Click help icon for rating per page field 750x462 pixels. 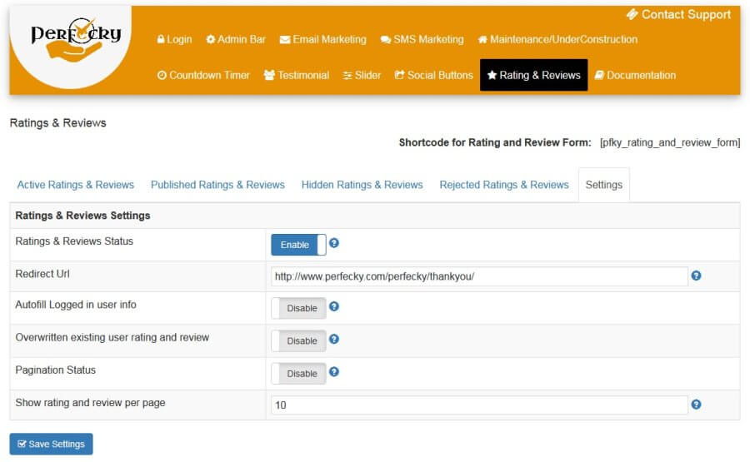coord(696,405)
